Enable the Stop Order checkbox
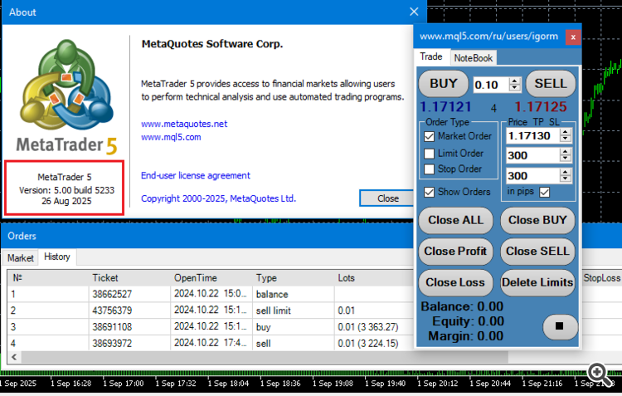This screenshot has height=396, width=622. coord(429,169)
